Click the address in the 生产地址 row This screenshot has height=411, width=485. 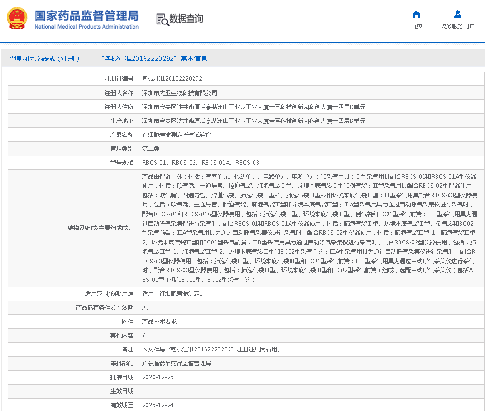click(254, 121)
